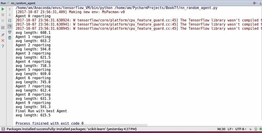Viewport: 262px width, 133px height.
Task: Click the 'avg length: 615.5' line
Action: pos(33,115)
